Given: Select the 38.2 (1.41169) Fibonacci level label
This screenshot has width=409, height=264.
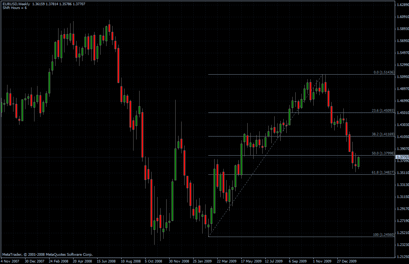Looking at the screenshot, I should tap(383, 134).
